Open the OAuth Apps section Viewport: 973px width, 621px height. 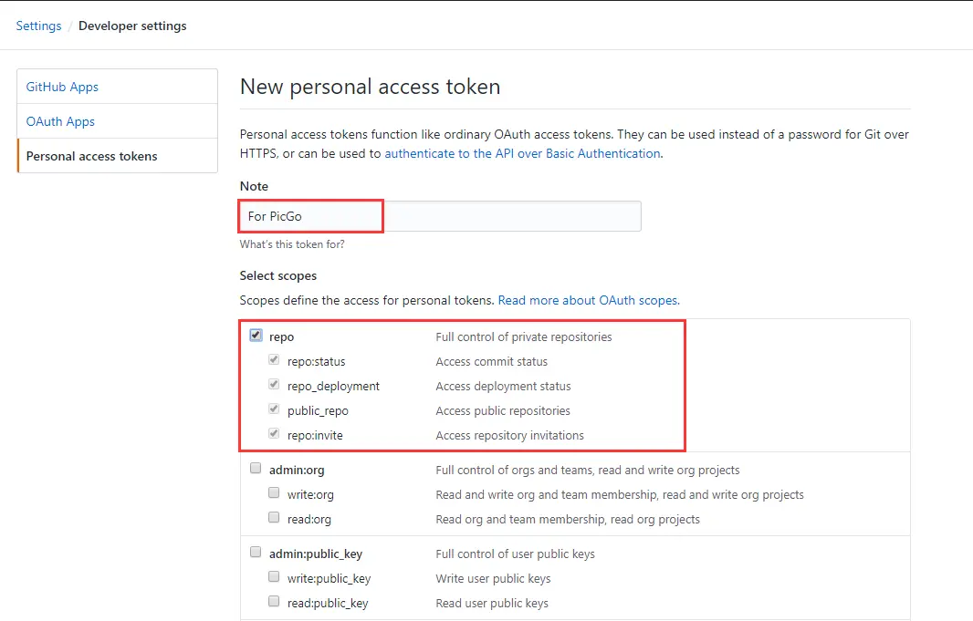pyautogui.click(x=60, y=121)
